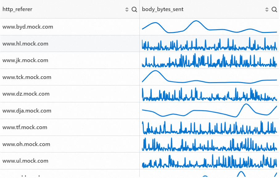Image resolution: width=280 pixels, height=178 pixels.
Task: Select the www.oh.mock.com referer
Action: pos(26,144)
